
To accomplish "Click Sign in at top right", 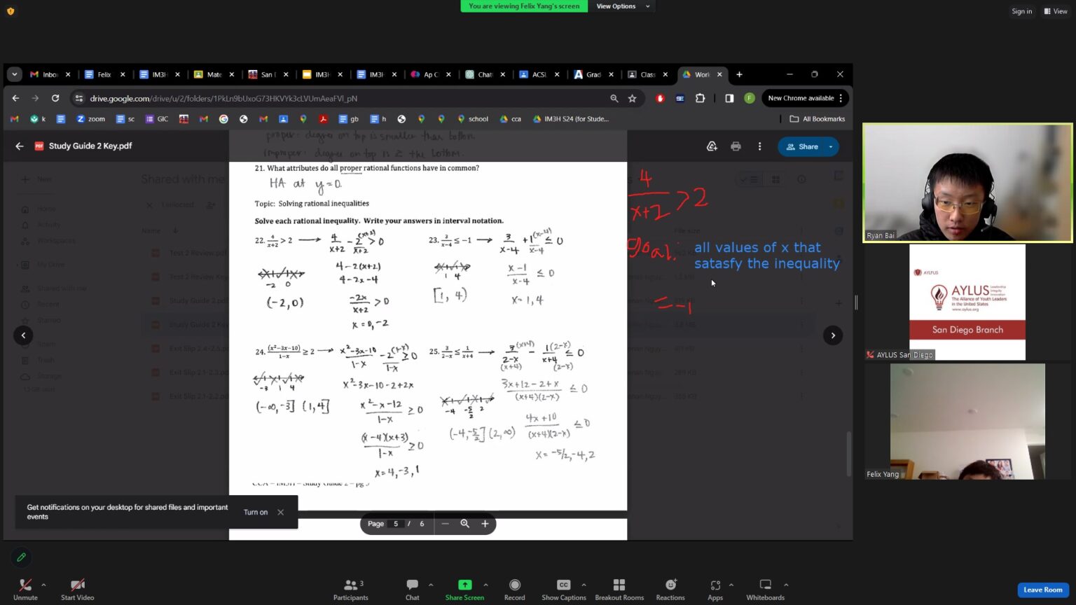I will (1021, 11).
